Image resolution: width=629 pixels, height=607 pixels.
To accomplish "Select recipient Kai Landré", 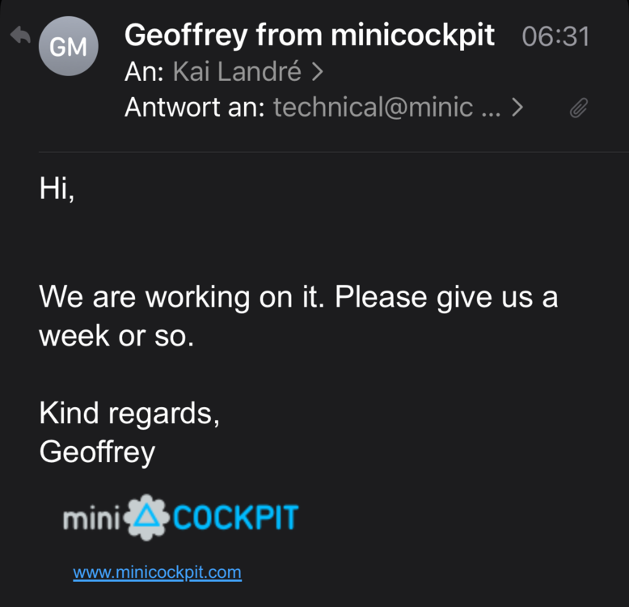I will click(x=237, y=72).
